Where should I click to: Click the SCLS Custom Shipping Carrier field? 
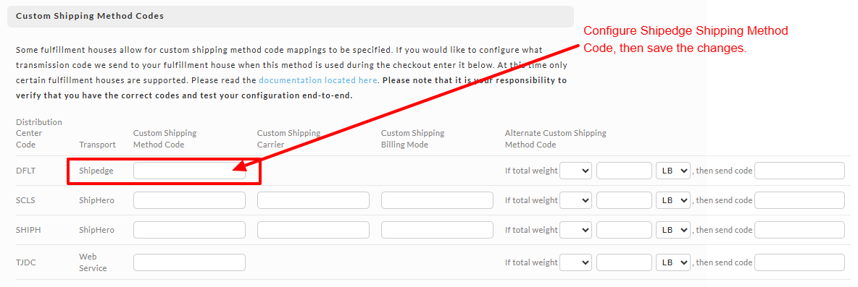313,200
